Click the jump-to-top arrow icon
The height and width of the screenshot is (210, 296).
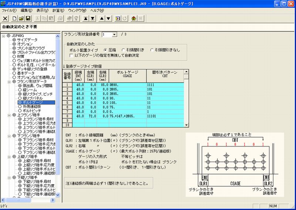click(x=85, y=18)
